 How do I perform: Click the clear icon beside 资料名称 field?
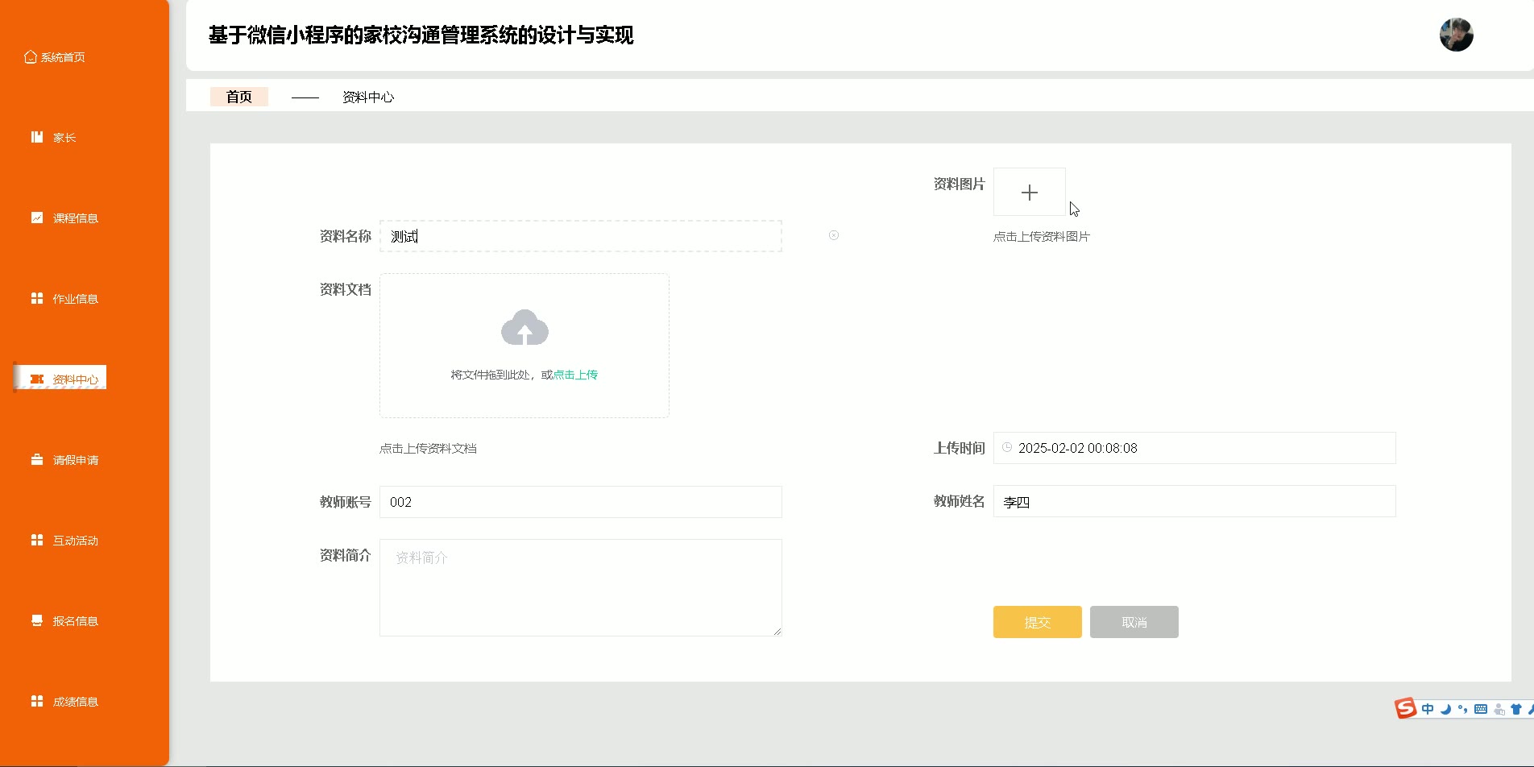(834, 235)
